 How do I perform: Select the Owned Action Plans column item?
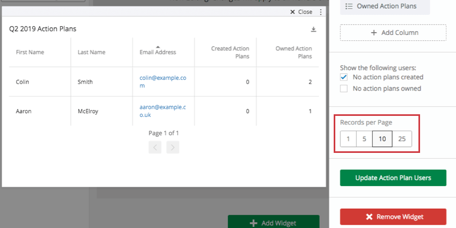[x=385, y=6]
